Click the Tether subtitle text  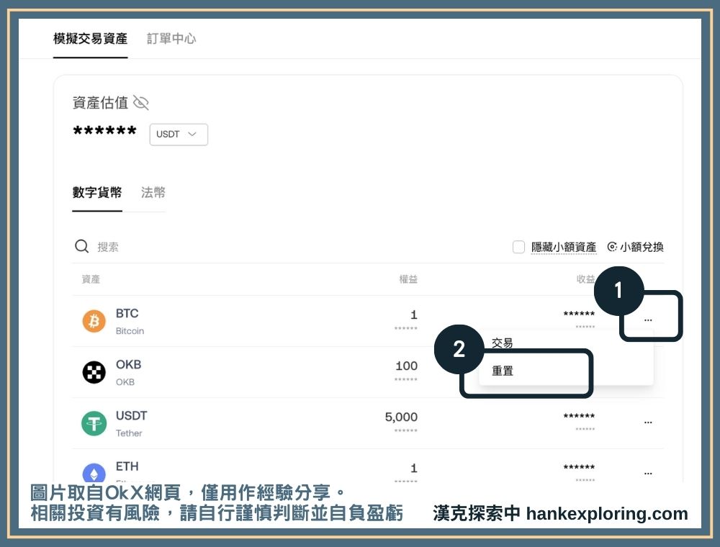[x=129, y=433]
